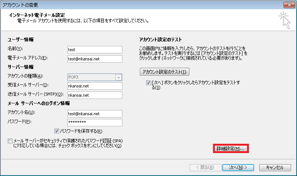Click the アカウント名 input field
This screenshot has height=176, width=297.
pos(94,114)
